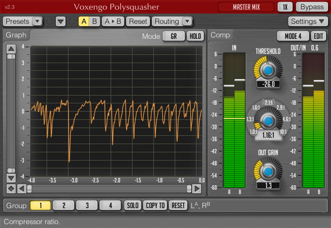Switch to the Comp tab
Screen dimensions: 331x228
pos(220,35)
